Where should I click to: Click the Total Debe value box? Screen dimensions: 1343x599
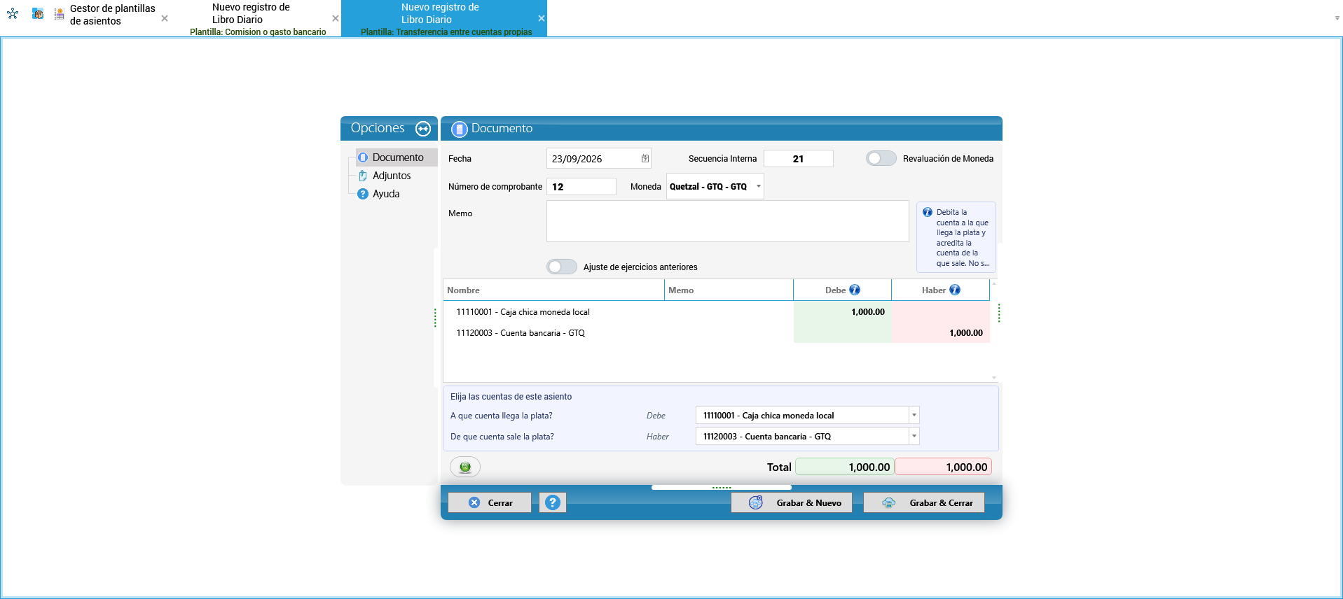(845, 467)
